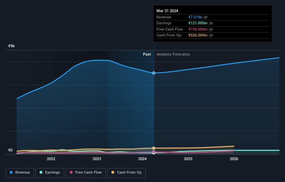285x182 pixels.
Task: Click the Mar 31 2024 tooltip date
Action: pyautogui.click(x=167, y=11)
